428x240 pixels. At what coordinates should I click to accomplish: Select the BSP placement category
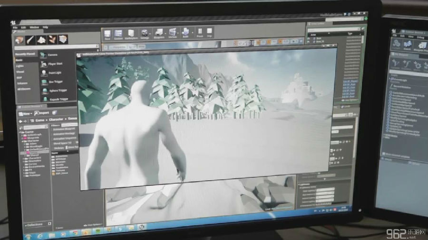(19, 78)
